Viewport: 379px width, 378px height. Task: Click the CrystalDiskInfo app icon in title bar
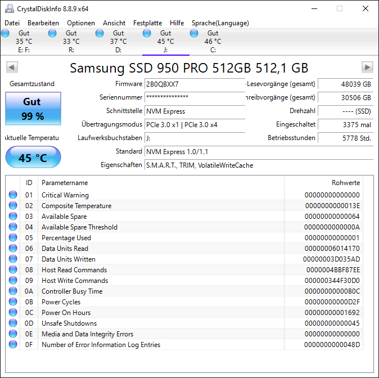pyautogui.click(x=10, y=8)
